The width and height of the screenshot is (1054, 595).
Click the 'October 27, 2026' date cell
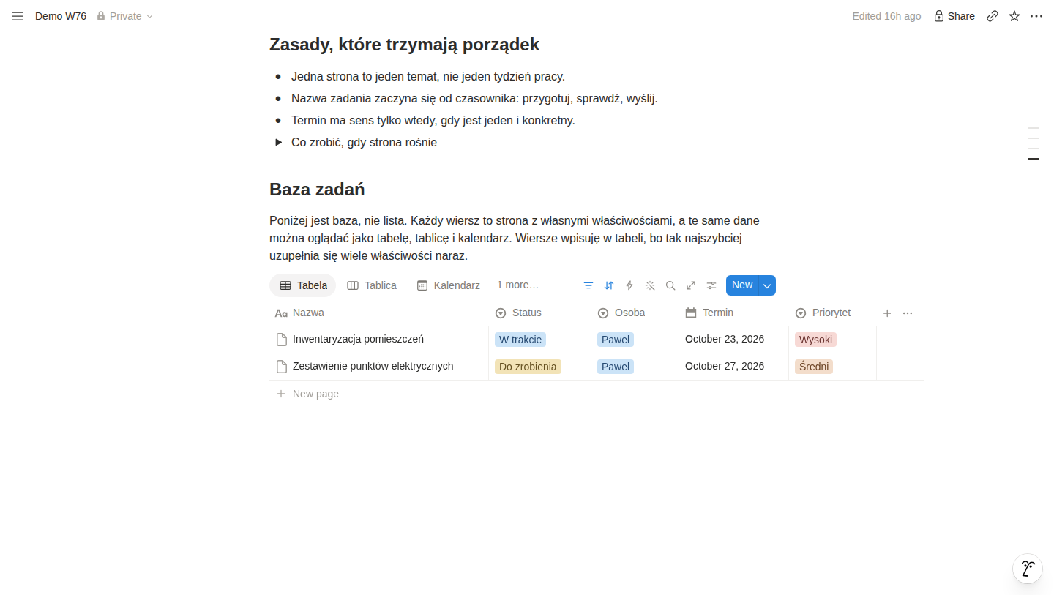pyautogui.click(x=734, y=367)
